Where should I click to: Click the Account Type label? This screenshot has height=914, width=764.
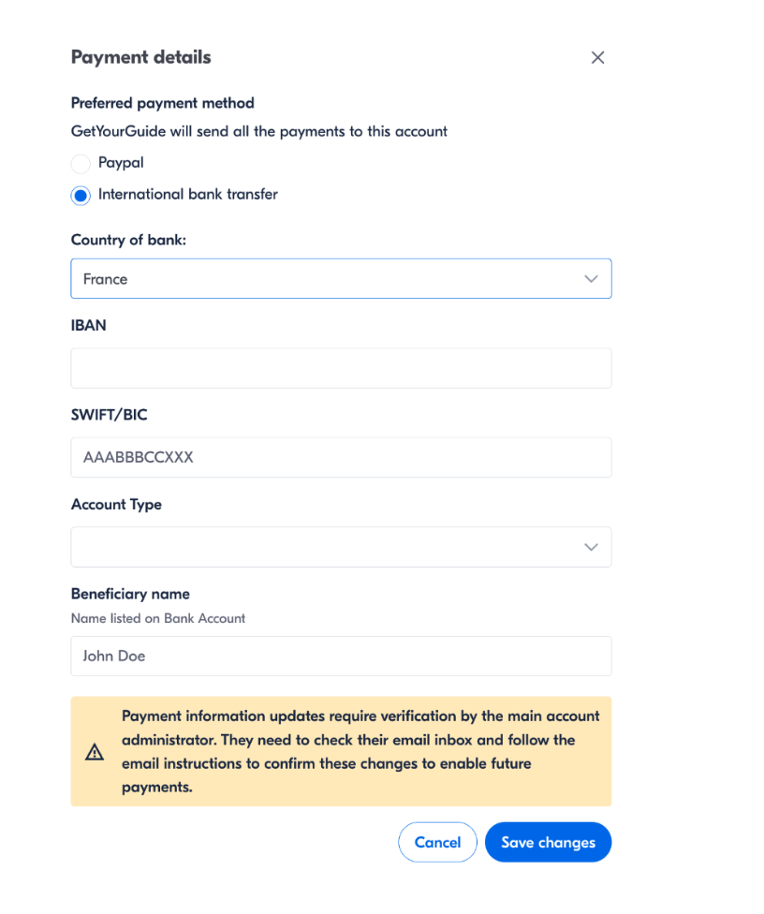pyautogui.click(x=116, y=505)
